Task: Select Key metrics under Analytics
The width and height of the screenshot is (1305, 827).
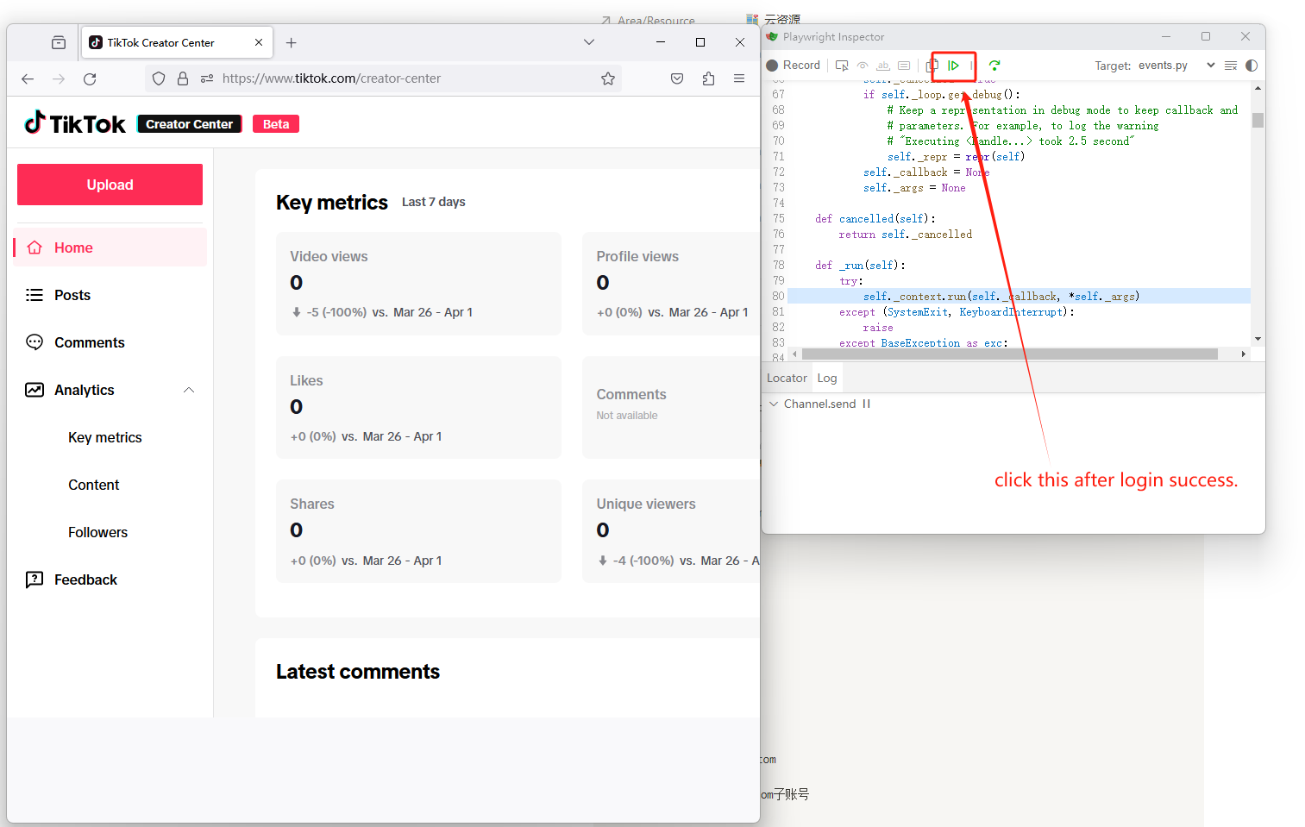Action: point(105,437)
